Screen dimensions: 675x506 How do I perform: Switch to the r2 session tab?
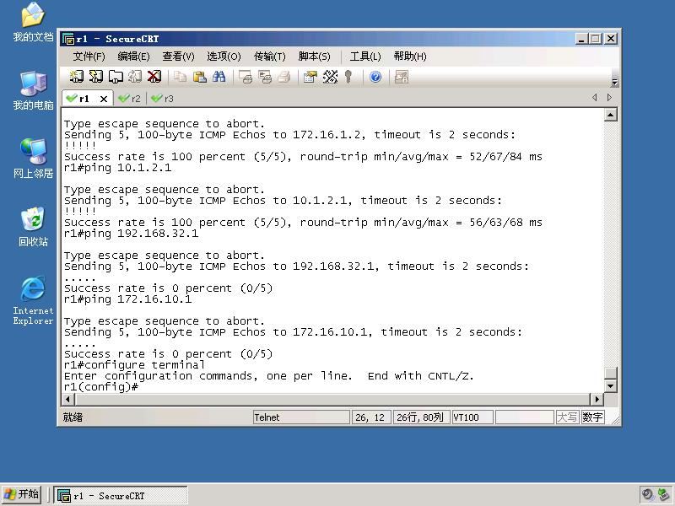[x=131, y=99]
